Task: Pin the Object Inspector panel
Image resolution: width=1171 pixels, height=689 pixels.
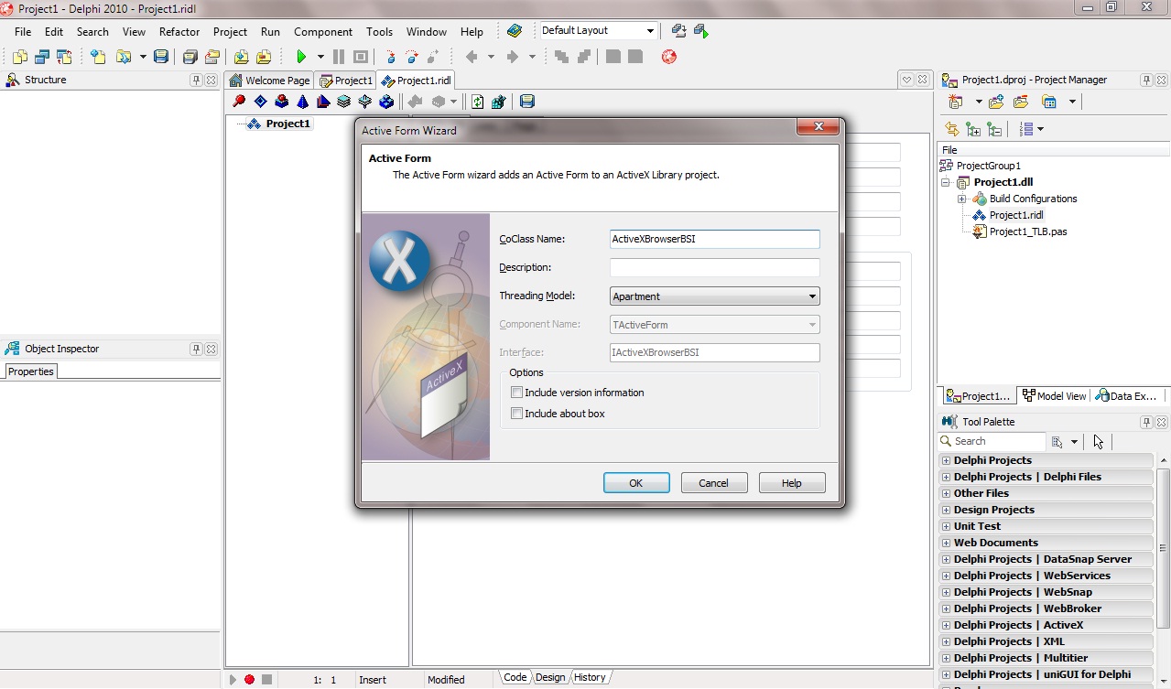Action: (196, 350)
